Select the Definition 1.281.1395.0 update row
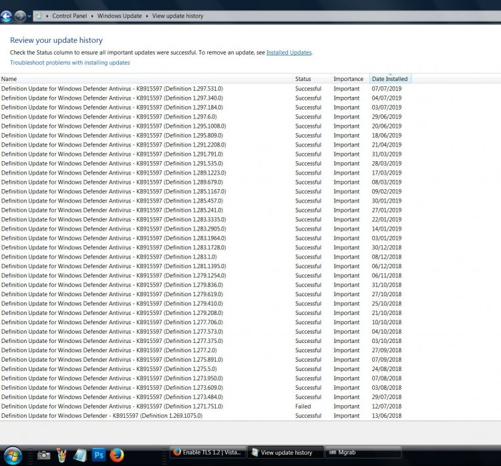The width and height of the screenshot is (501, 466). [206, 266]
